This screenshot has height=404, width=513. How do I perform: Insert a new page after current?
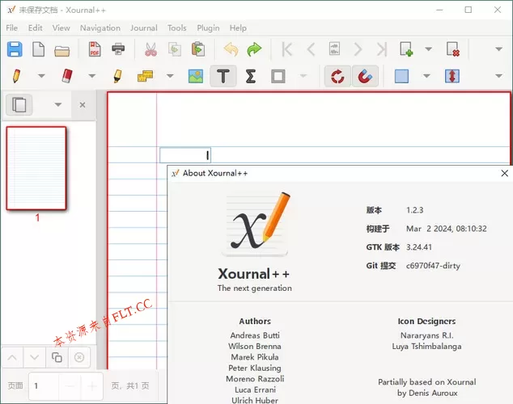(406, 49)
